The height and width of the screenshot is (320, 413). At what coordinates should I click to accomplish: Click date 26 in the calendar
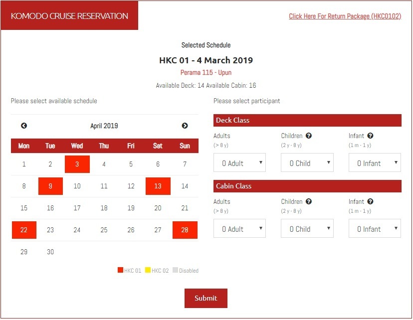point(131,230)
